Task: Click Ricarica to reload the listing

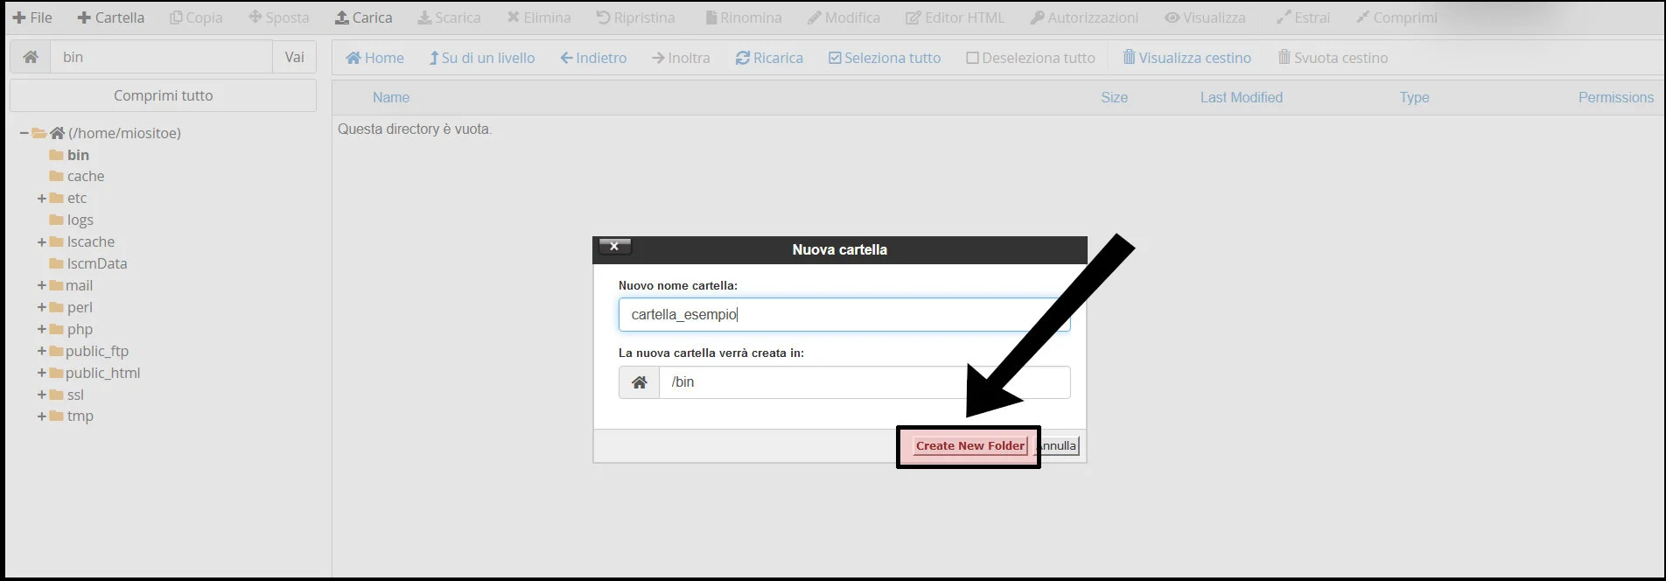Action: click(x=769, y=58)
